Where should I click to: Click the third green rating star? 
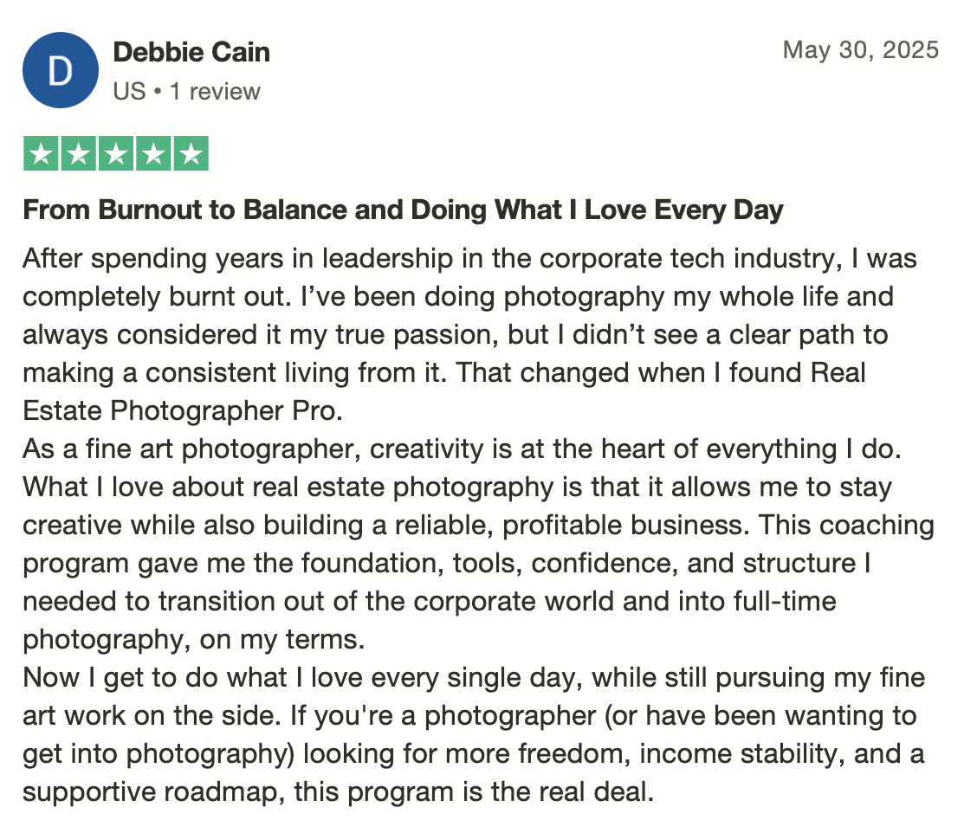(116, 153)
